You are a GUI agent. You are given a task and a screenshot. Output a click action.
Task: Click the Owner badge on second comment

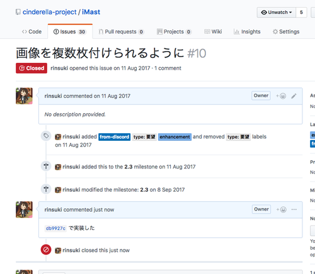tap(261, 209)
